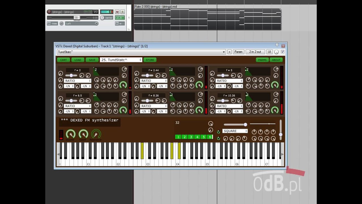This screenshot has height=204, width=362.
Task: Click the algorithm knob beside 32
Action: 210,124
